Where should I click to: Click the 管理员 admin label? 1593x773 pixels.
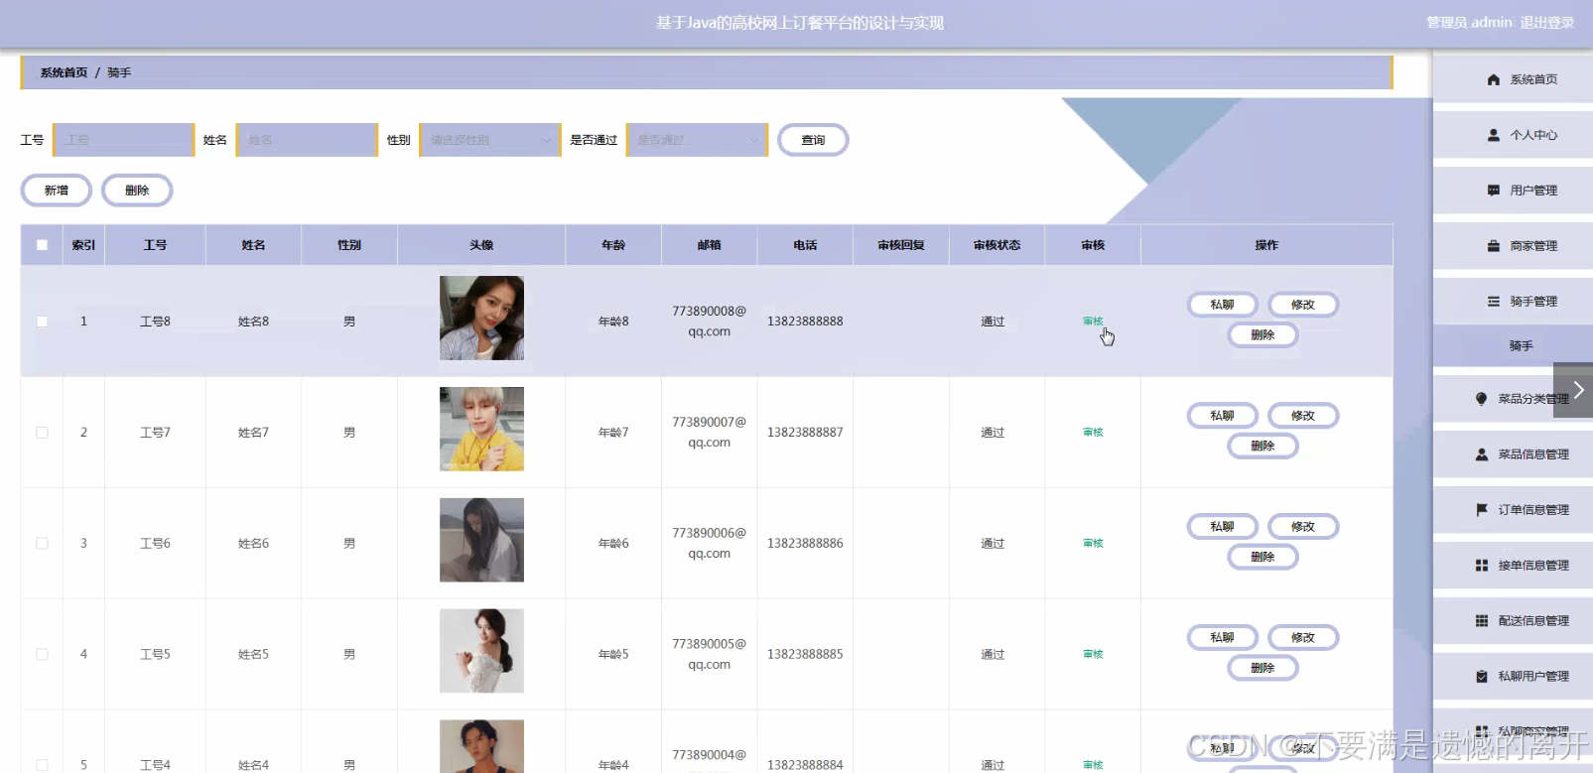coord(1469,23)
